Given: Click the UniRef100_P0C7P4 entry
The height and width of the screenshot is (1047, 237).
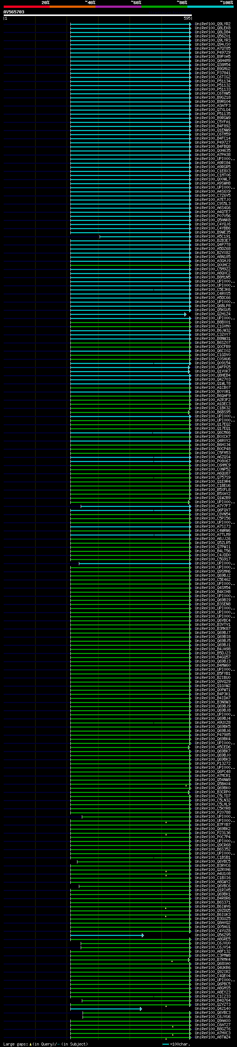Looking at the screenshot, I should point(212,837).
